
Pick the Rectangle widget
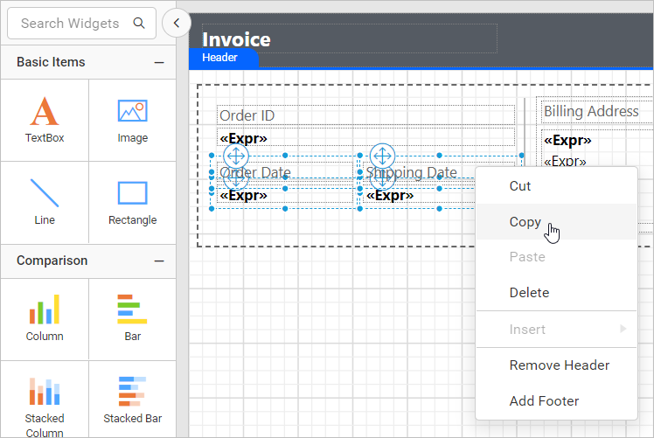coord(132,201)
